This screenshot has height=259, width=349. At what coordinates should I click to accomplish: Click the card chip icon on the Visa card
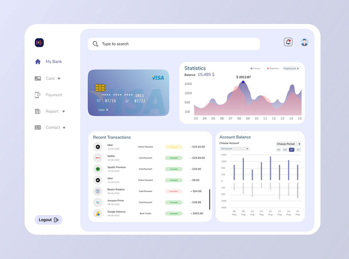click(100, 88)
